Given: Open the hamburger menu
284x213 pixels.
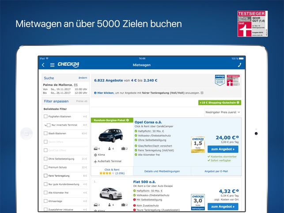Looking at the screenshot, I should coord(52,65).
